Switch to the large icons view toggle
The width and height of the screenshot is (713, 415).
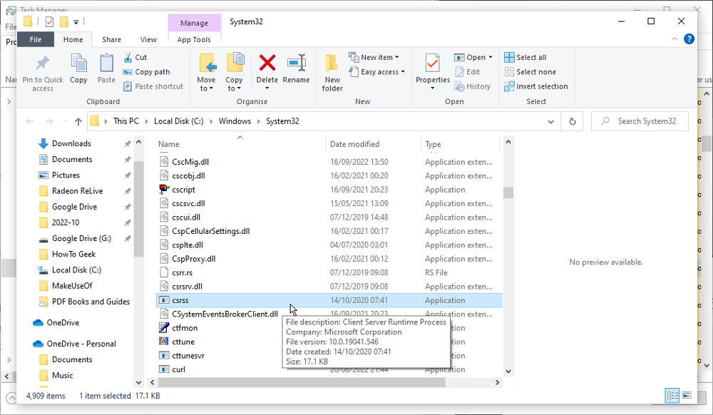pyautogui.click(x=687, y=395)
